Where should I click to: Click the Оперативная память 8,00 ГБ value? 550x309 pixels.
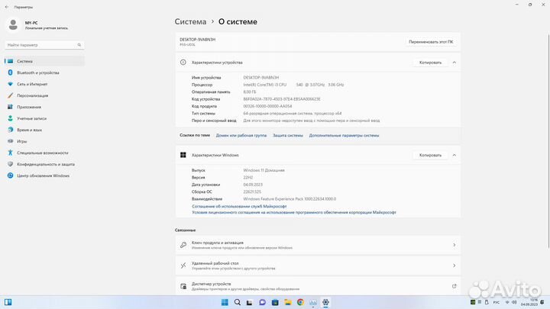coord(250,92)
